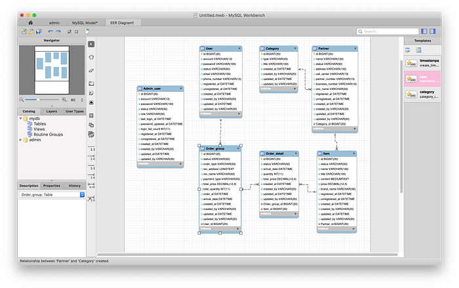Collapse the Admin_user table header arrow
The image size is (459, 288).
[181, 89]
